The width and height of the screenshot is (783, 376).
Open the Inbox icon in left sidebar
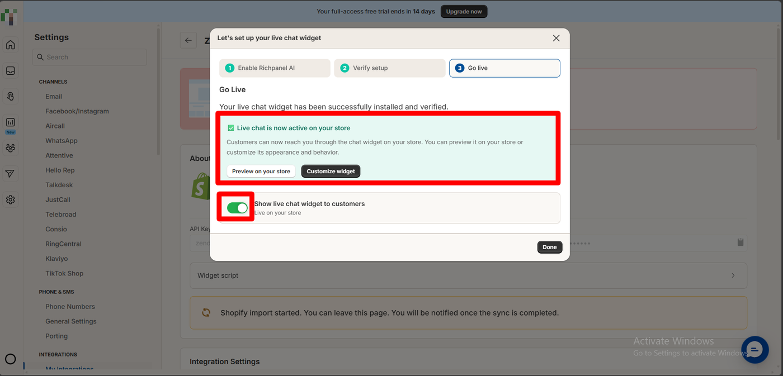click(10, 71)
